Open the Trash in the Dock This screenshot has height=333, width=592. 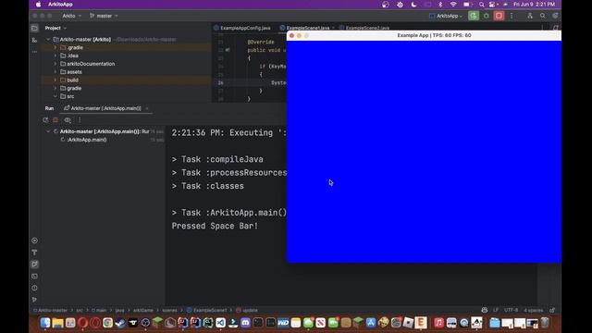[x=545, y=323]
